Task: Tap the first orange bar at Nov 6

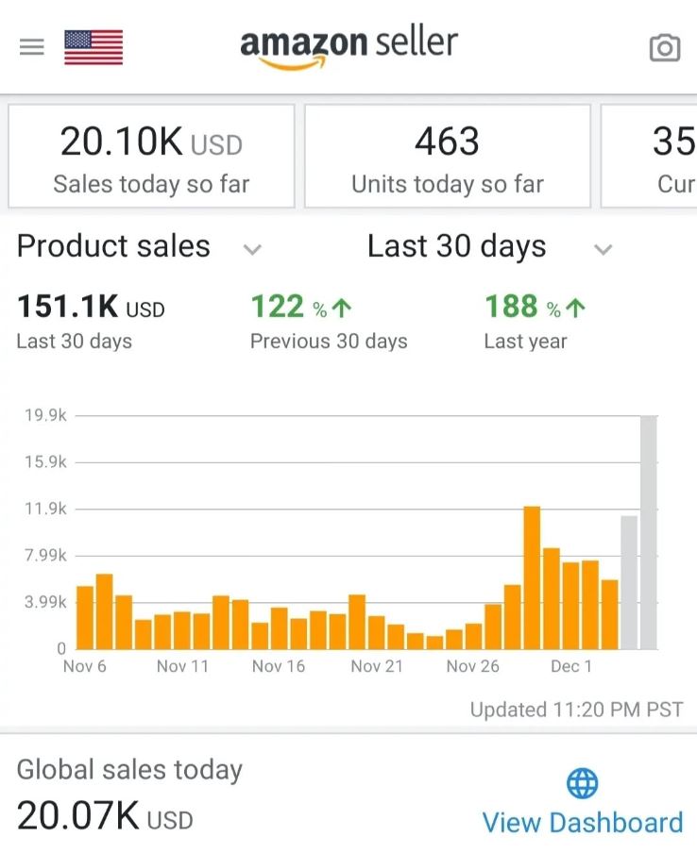Action: pyautogui.click(x=85, y=617)
